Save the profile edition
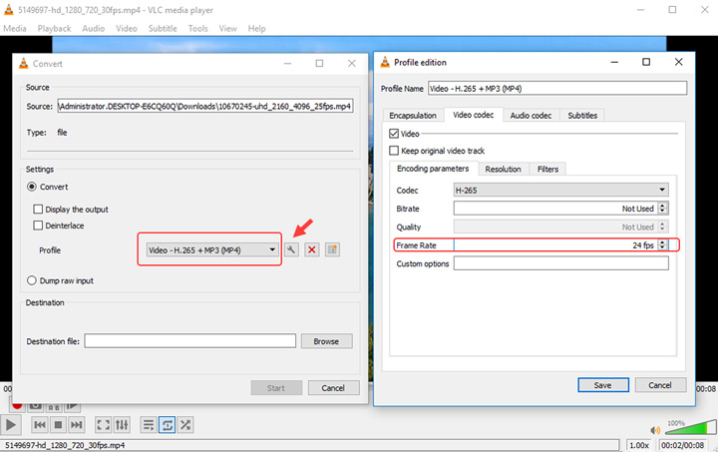The height and width of the screenshot is (452, 718). pos(603,385)
